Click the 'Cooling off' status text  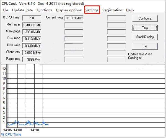coord(135,58)
